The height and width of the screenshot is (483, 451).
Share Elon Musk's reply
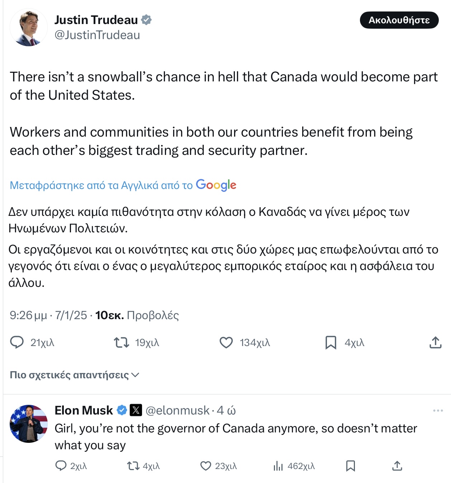click(397, 466)
